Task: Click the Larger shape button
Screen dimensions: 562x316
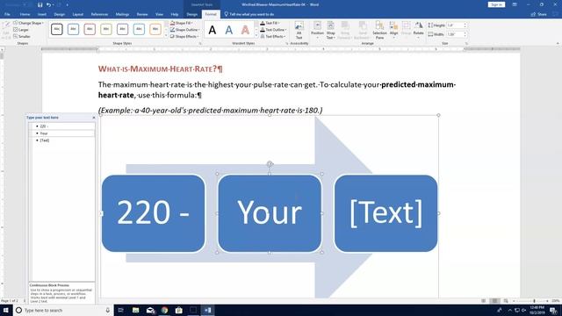Action: 21,30
